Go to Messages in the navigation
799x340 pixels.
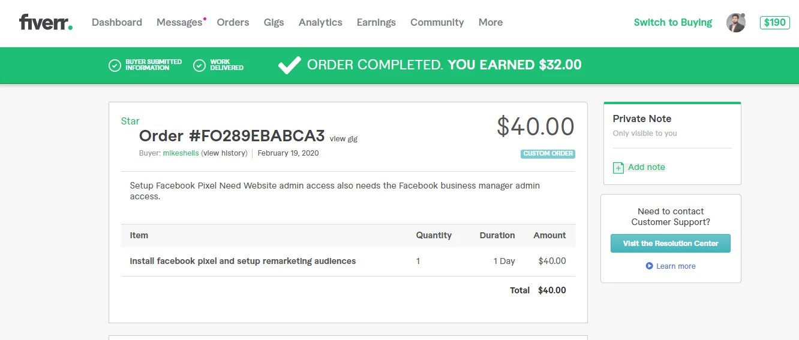click(x=179, y=23)
